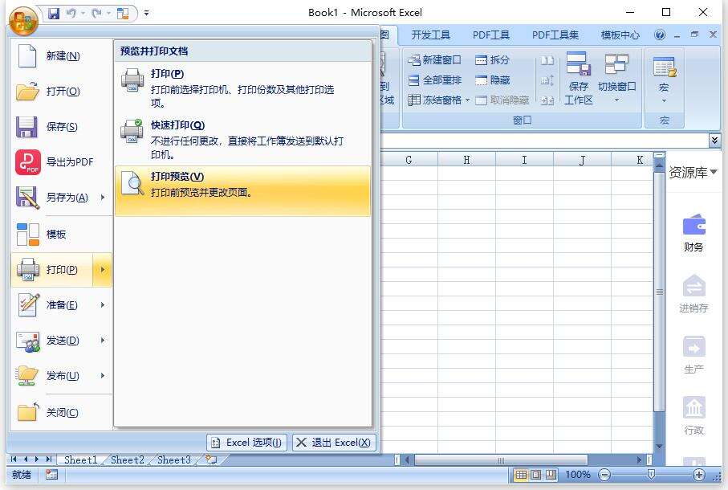Choose 新建(N) in Office menu

tap(61, 56)
